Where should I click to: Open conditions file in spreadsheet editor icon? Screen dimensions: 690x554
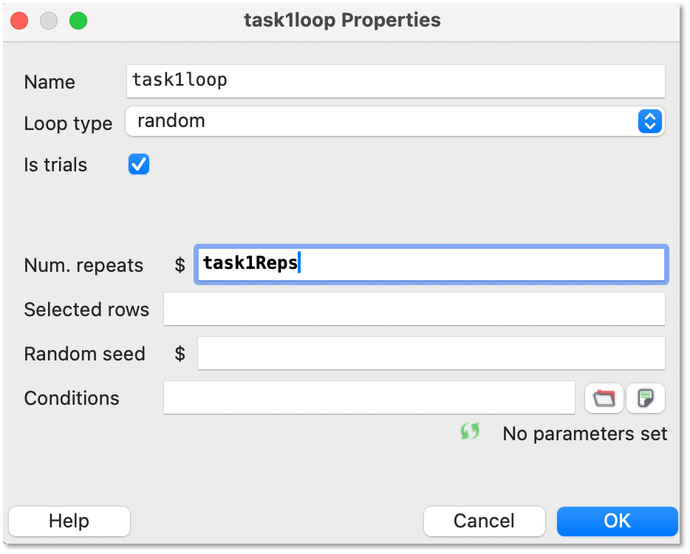tap(645, 398)
